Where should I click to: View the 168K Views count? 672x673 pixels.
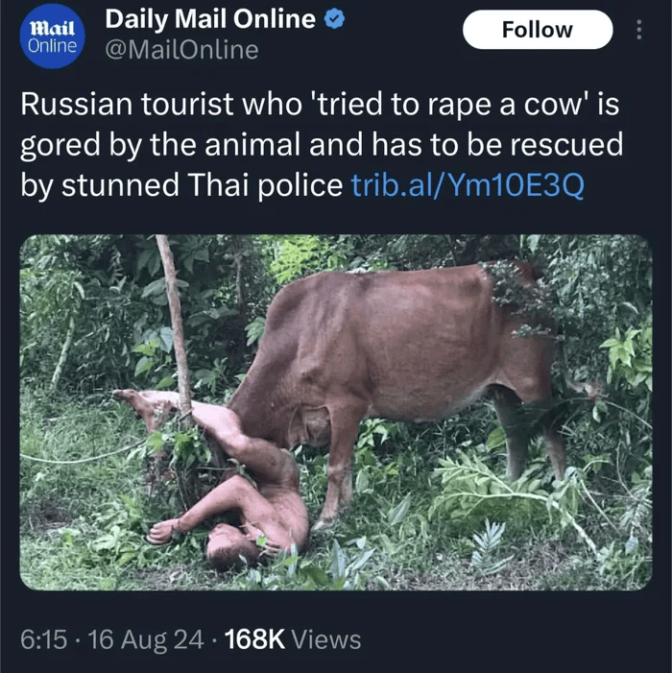pyautogui.click(x=293, y=639)
